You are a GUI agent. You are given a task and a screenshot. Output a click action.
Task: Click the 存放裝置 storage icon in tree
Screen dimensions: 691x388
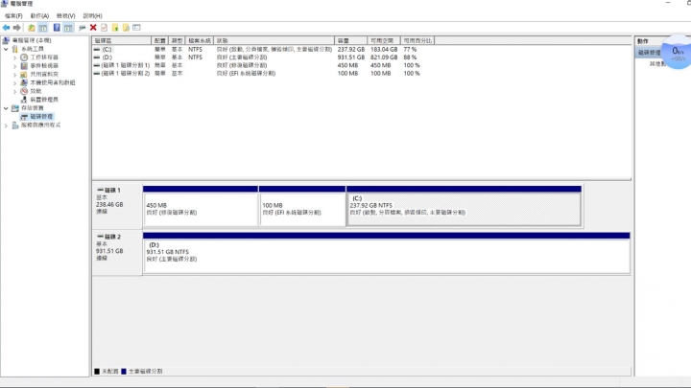(x=15, y=107)
